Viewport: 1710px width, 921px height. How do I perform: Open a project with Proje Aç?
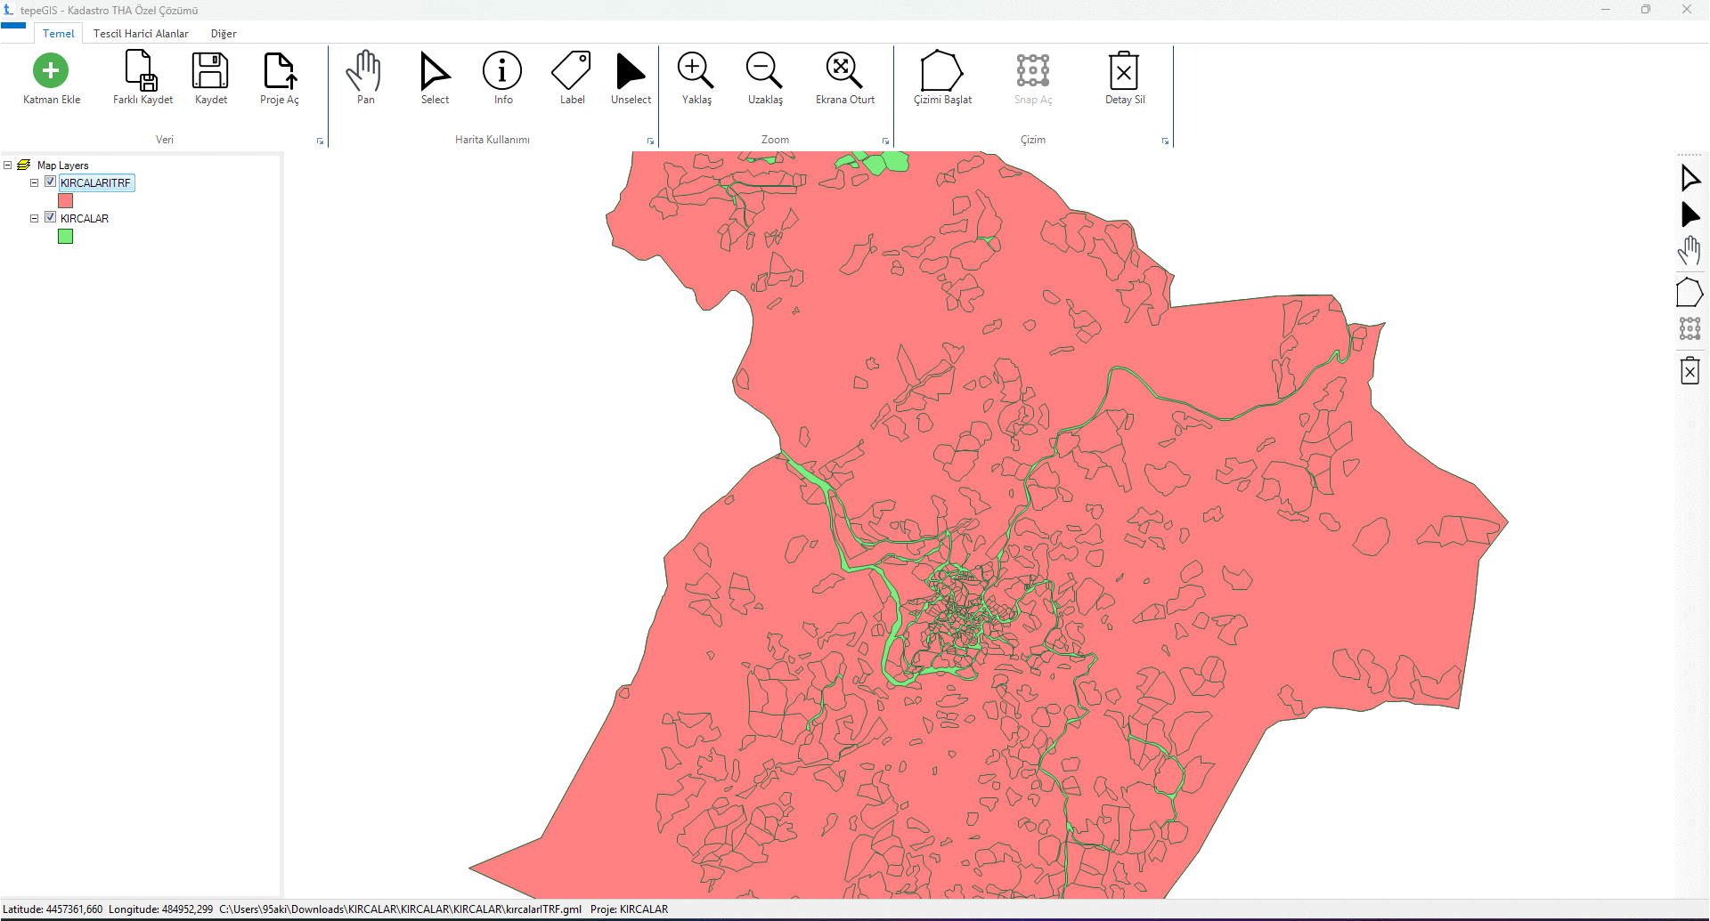(x=279, y=71)
